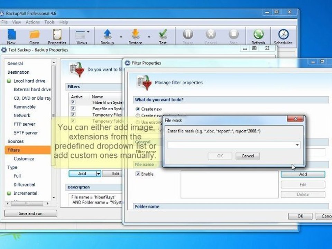The image size is (332, 249).
Task: Click Add beside the file name list
Action: pyautogui.click(x=303, y=174)
